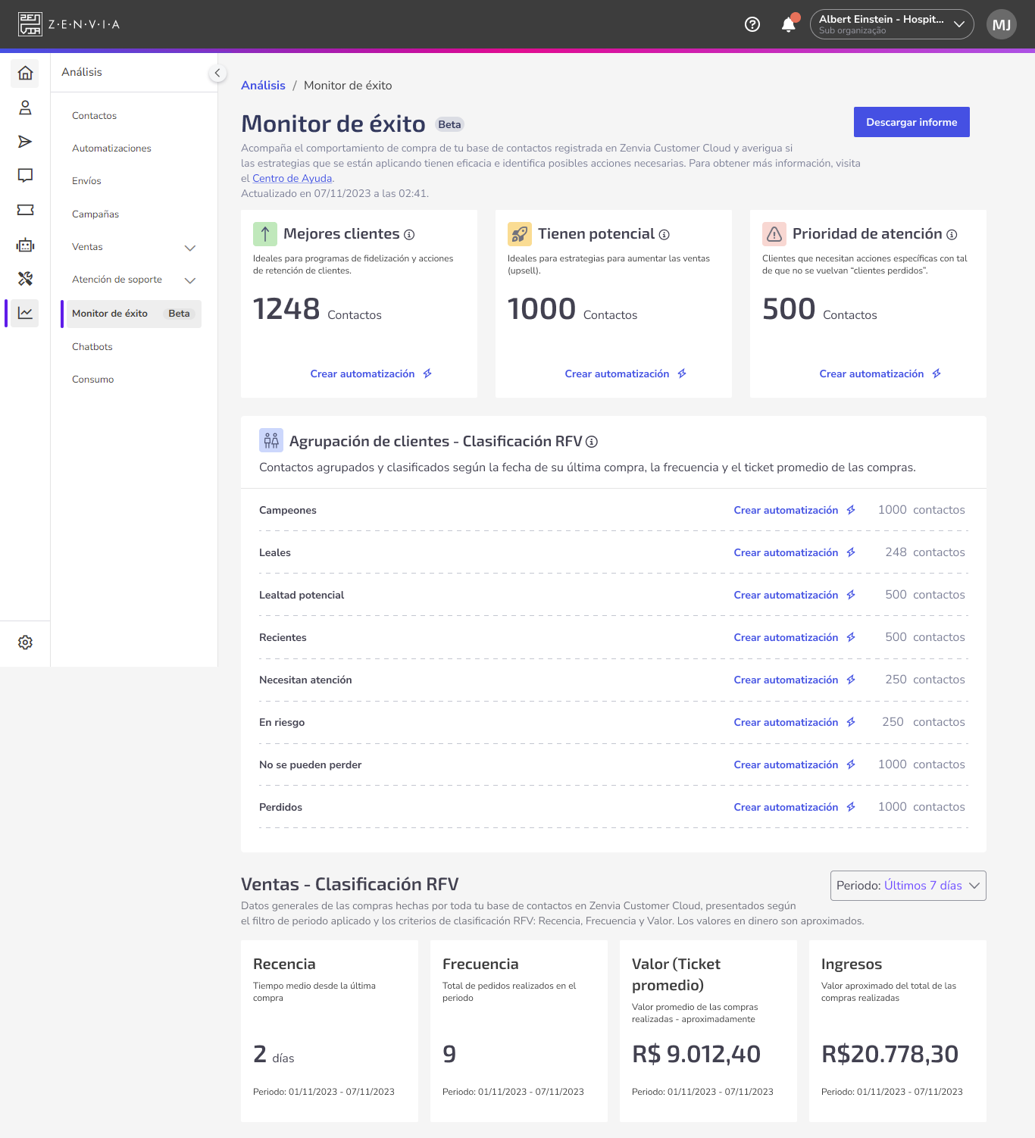
Task: Select the ticket icon in sidebar
Action: (25, 210)
